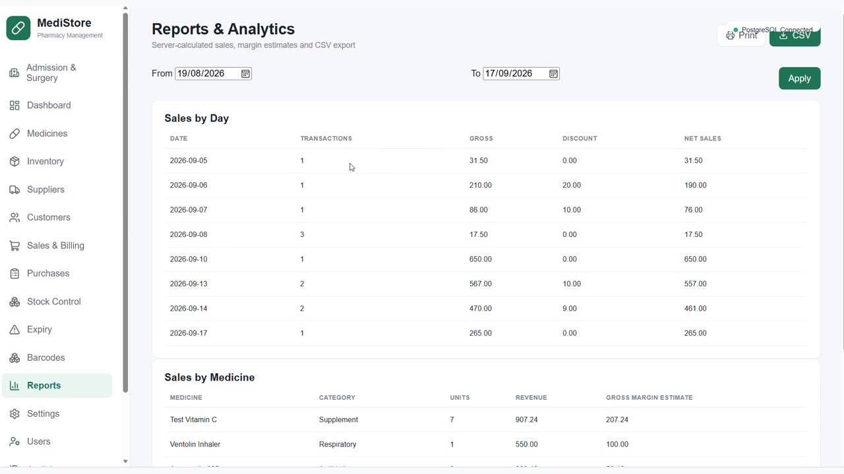Open the To date calendar picker
This screenshot has width=844, height=474.
554,74
